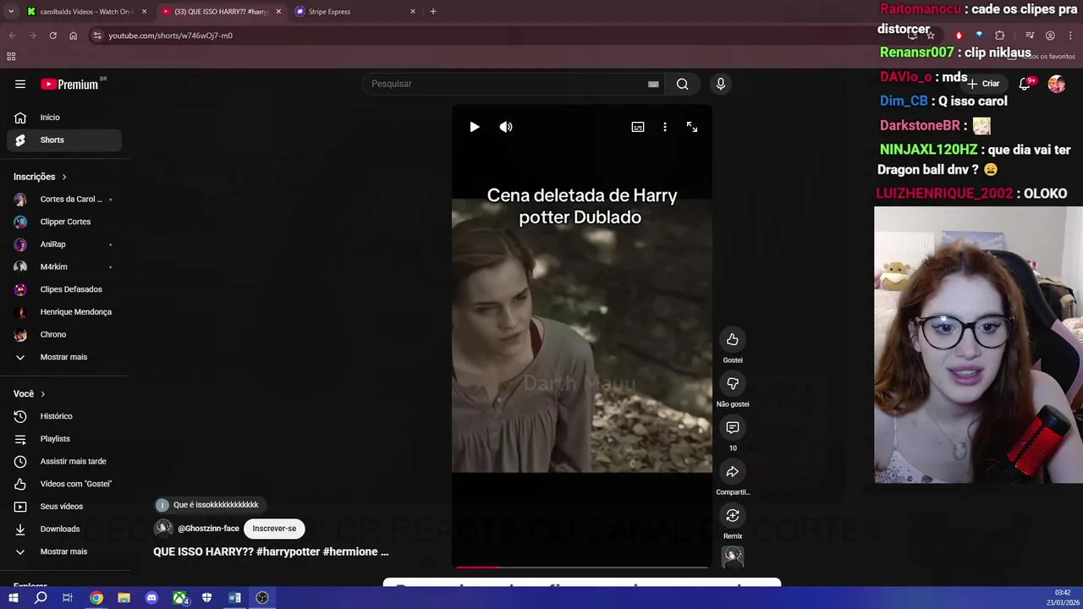The image size is (1083, 609).
Task: Open File Explorer from taskbar
Action: pos(124,598)
